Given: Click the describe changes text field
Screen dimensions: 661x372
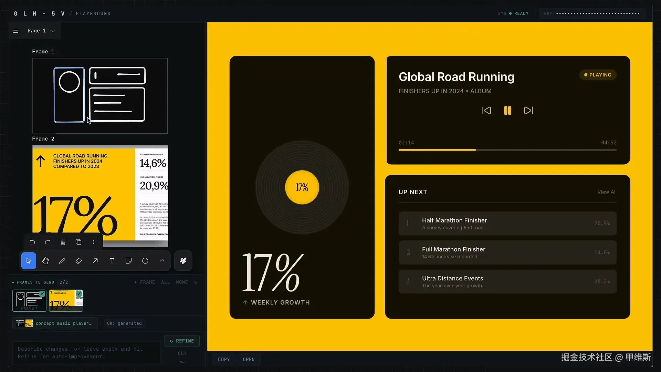Looking at the screenshot, I should (86, 353).
